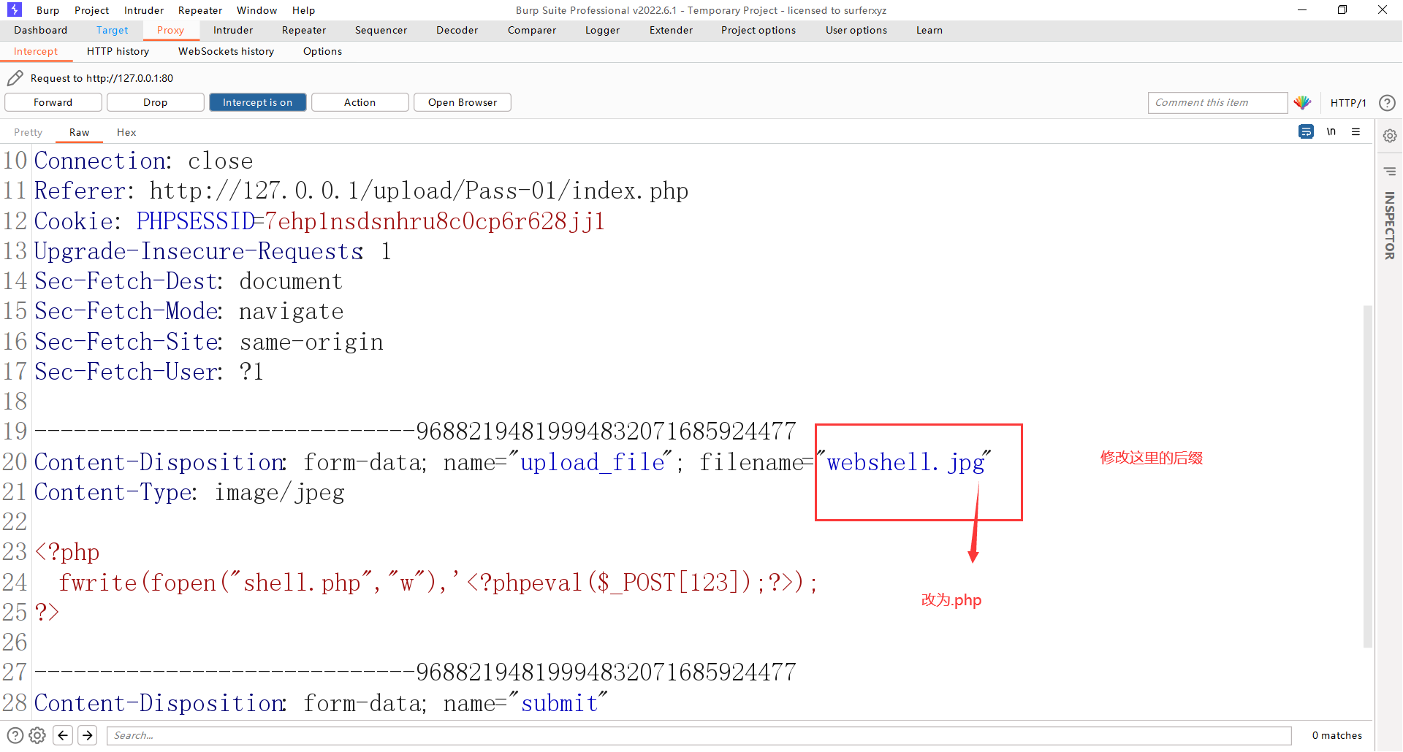Click the editor vertical scrollbar
Viewport: 1403px width, 752px height.
click(1367, 476)
